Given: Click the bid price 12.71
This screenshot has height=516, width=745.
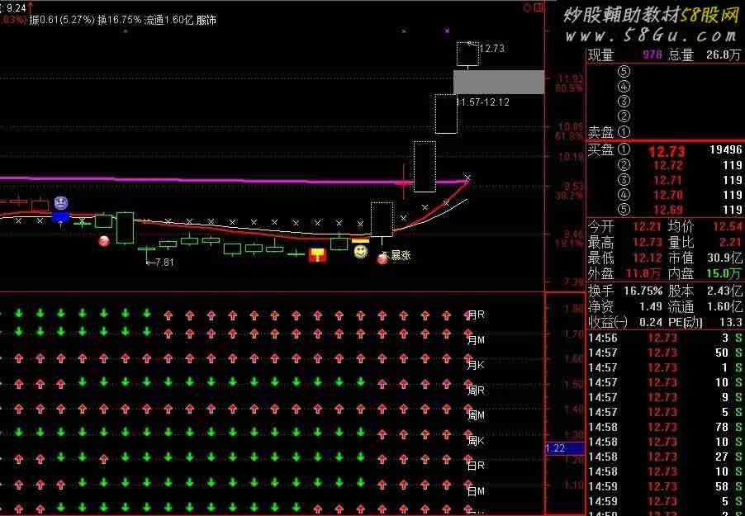Looking at the screenshot, I should (x=667, y=180).
